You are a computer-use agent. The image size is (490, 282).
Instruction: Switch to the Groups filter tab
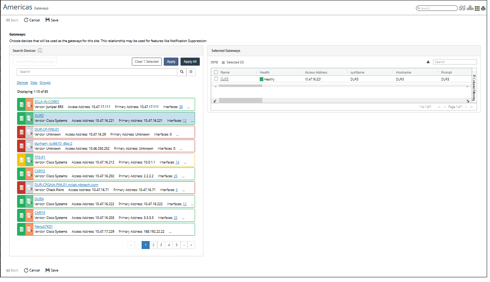coord(45,83)
